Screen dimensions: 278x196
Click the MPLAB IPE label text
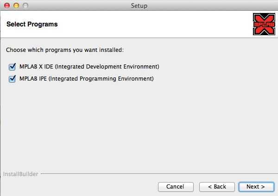point(33,79)
